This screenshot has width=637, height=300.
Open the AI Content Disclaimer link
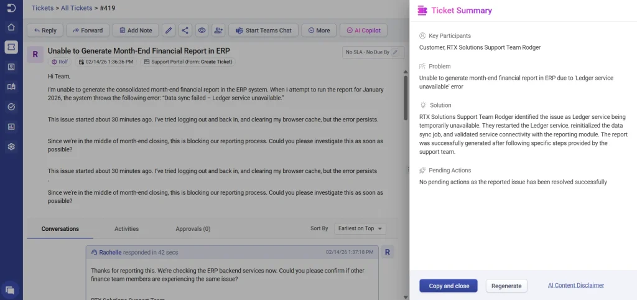575,285
